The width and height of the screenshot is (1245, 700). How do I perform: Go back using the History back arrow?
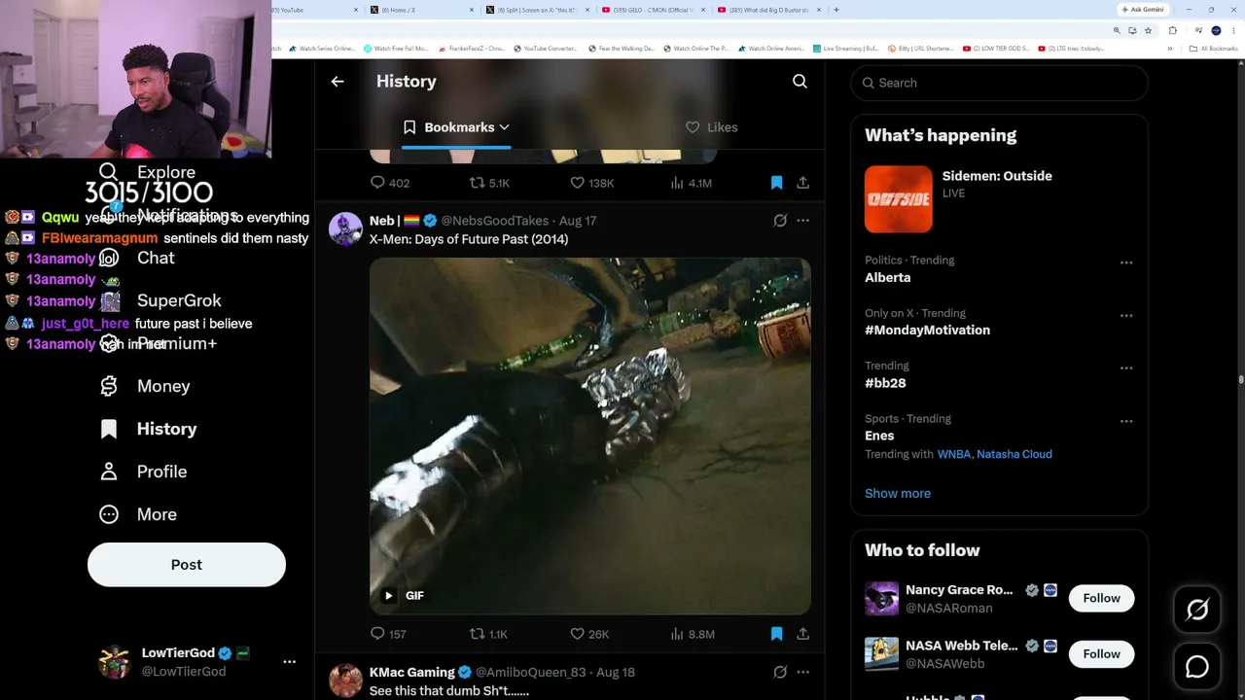coord(338,82)
